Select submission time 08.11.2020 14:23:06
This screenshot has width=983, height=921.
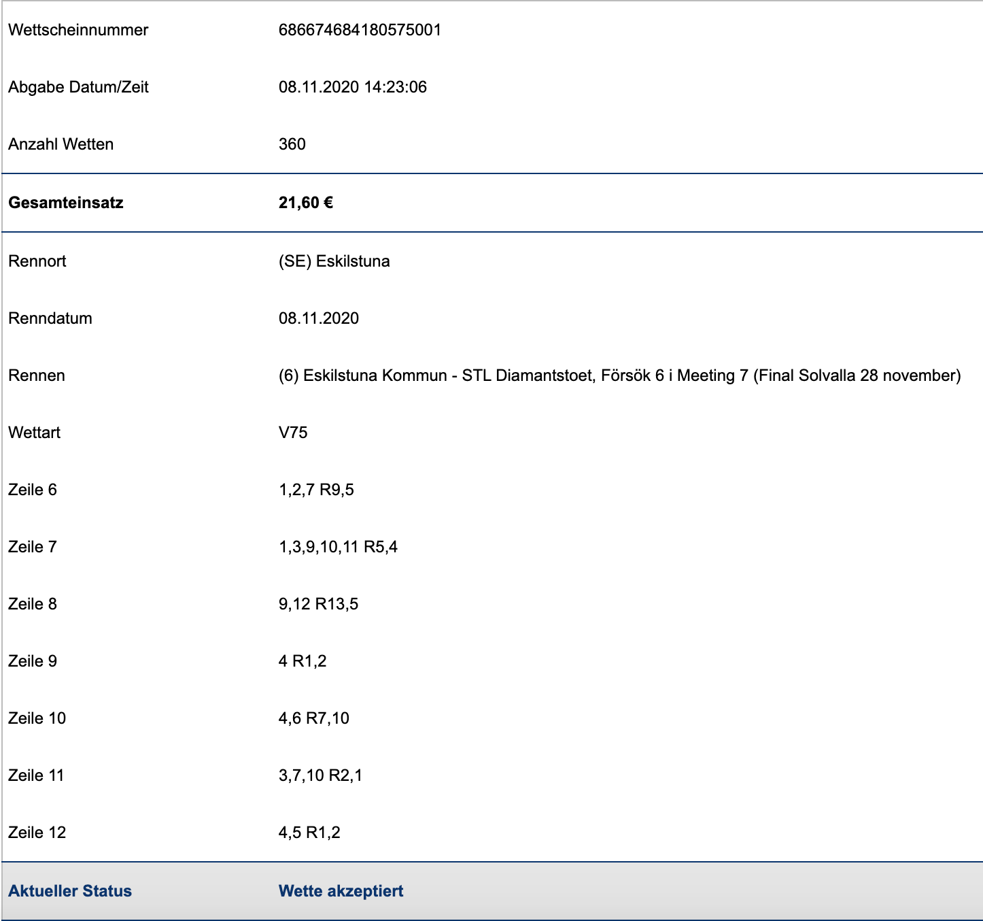click(353, 87)
